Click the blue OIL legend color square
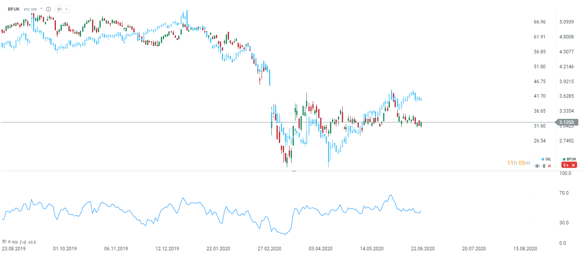Screen dimensions: 583x255 click(543, 159)
